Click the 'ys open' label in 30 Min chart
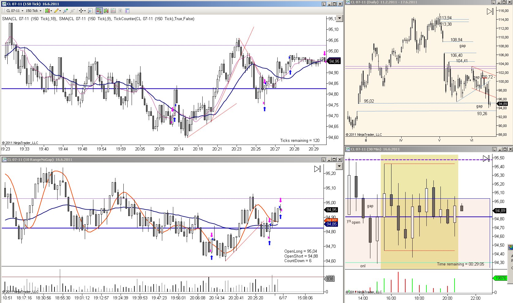513x303 pixels. tap(354, 222)
